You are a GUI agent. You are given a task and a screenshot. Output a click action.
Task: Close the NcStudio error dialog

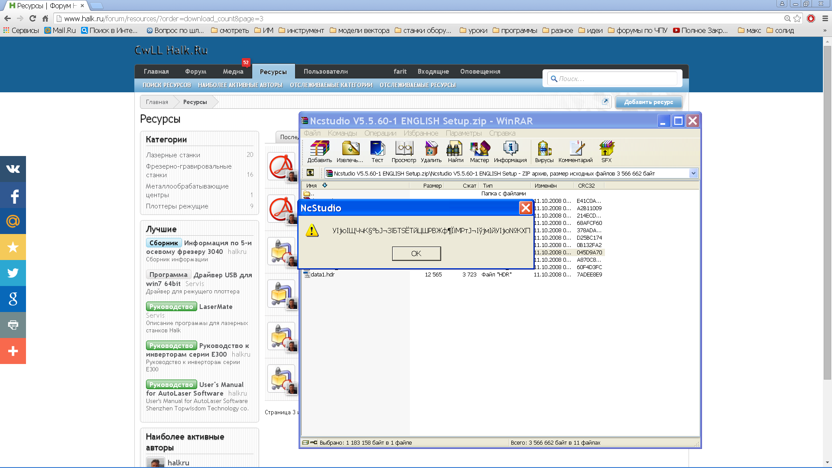[x=526, y=208]
